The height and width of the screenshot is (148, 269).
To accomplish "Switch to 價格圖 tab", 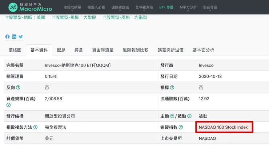I will coord(15,50).
